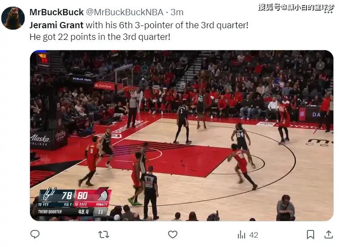Open MrBuckBuck's chicken profile avatar
Screen dimensions: 341x247
[13, 18]
